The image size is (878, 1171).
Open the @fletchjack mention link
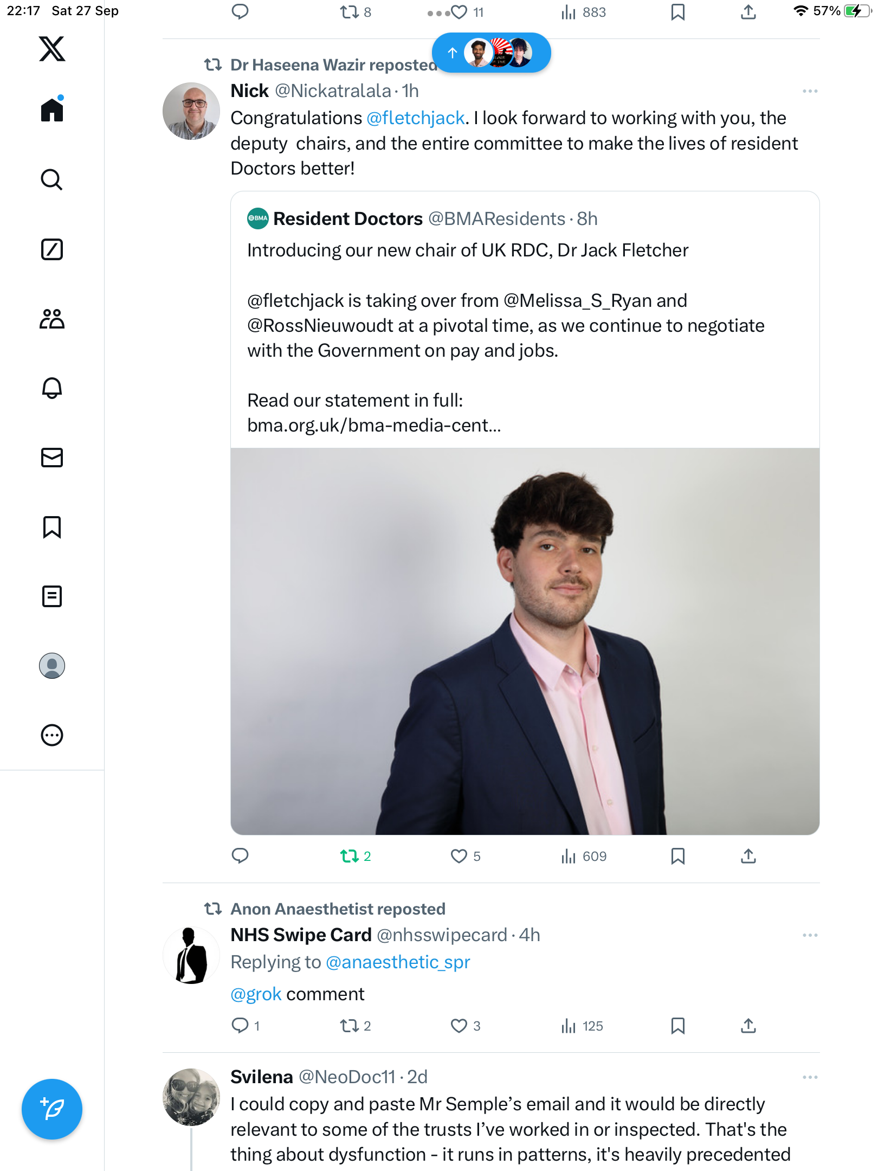tap(416, 118)
